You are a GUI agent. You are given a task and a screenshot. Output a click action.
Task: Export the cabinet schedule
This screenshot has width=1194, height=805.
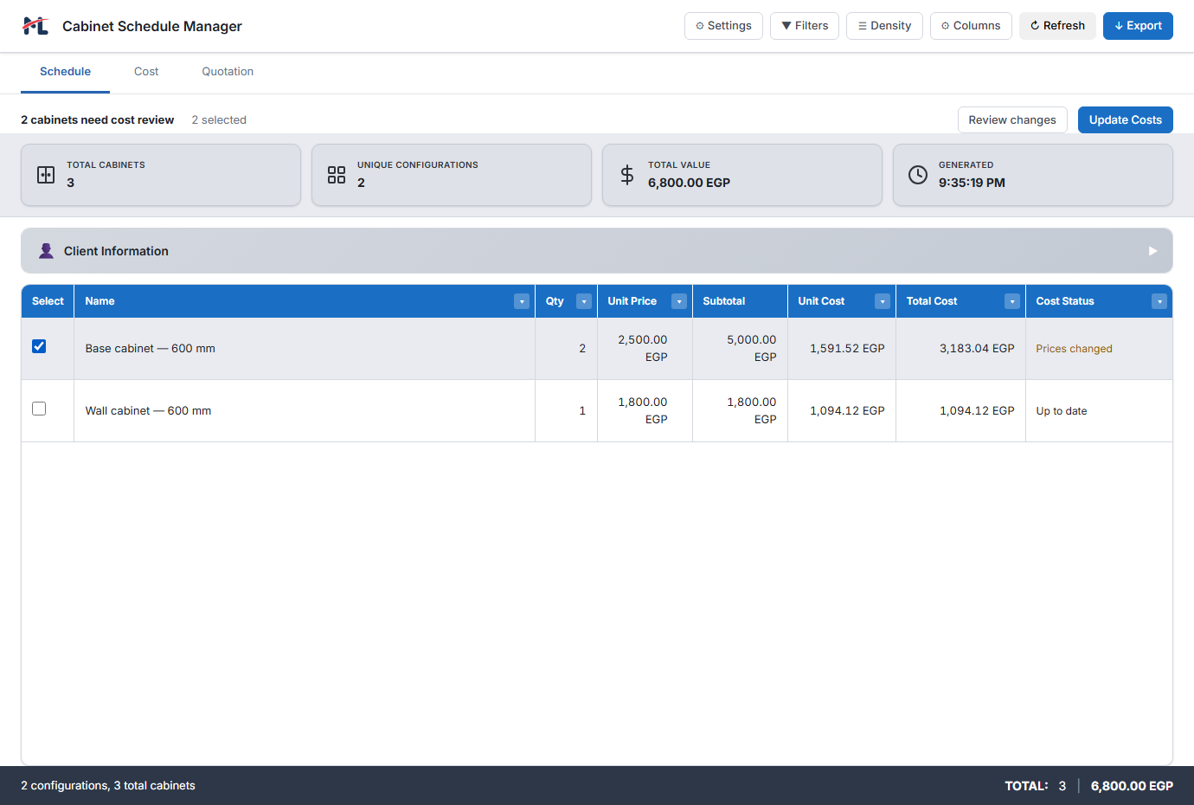1138,26
